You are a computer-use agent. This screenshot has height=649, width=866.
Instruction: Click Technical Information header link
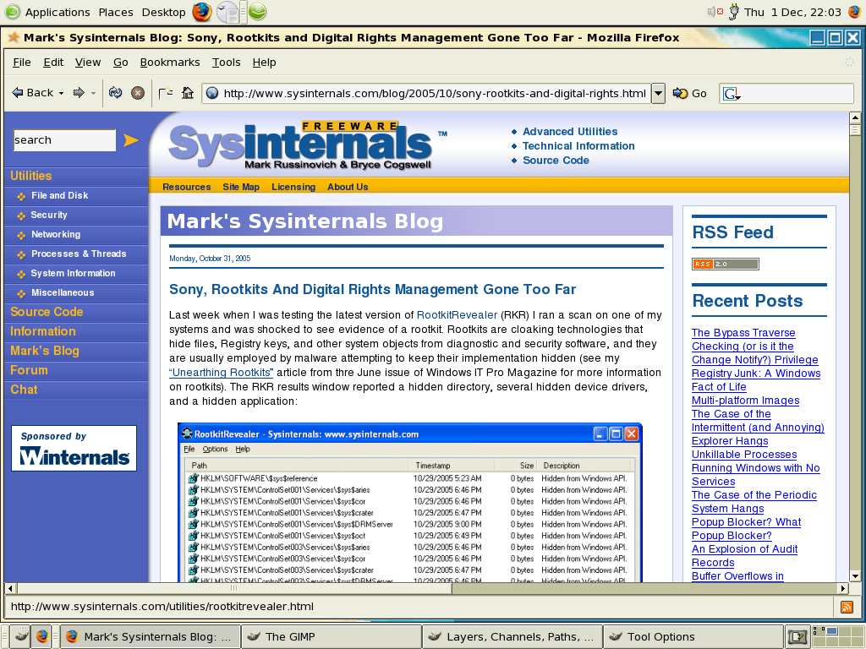point(578,145)
